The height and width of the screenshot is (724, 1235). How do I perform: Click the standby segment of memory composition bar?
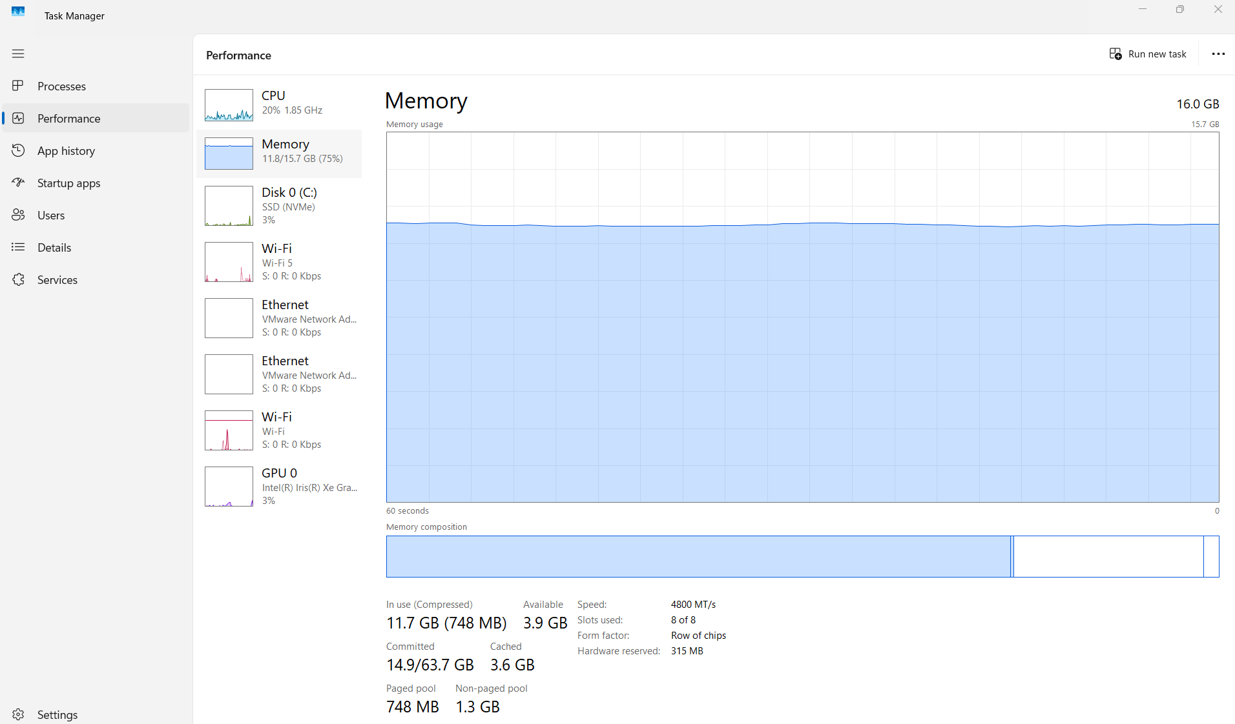[x=1108, y=556]
